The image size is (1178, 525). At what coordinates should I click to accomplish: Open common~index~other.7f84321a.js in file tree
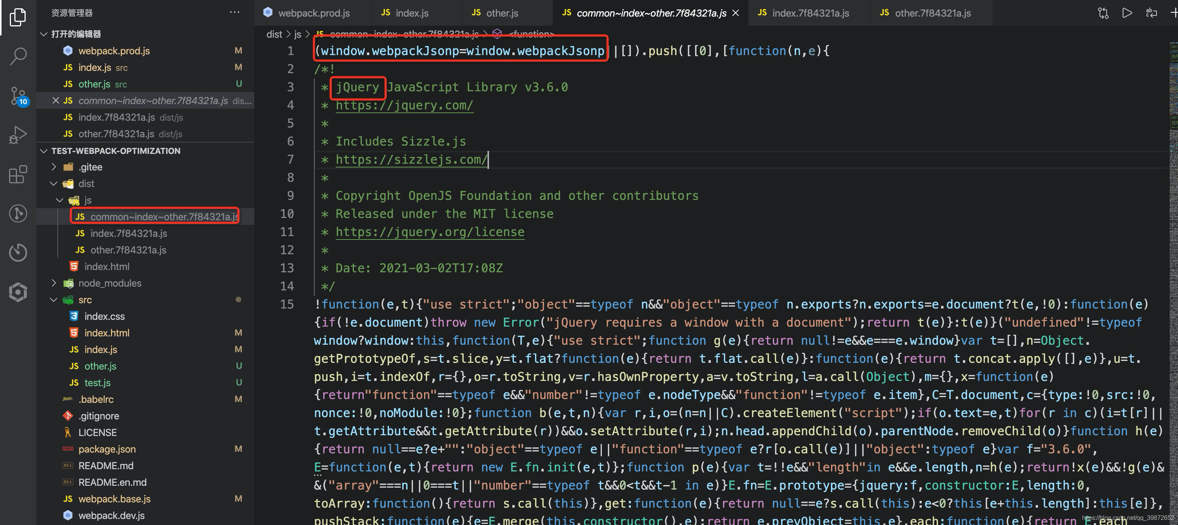[145, 216]
